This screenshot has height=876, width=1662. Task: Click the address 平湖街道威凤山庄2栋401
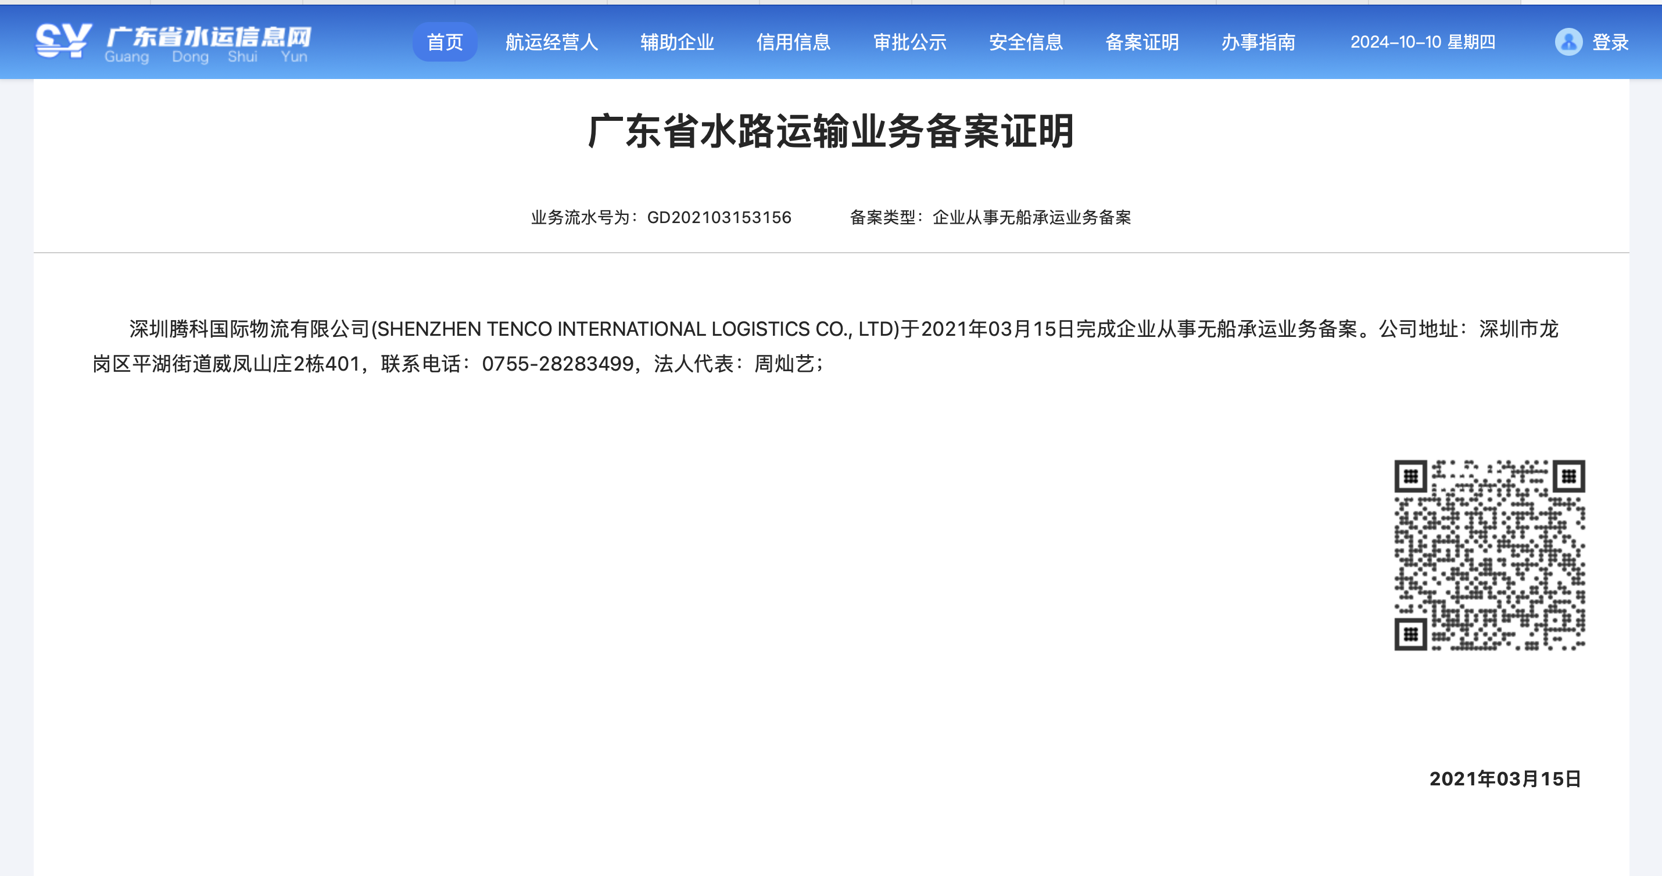(x=246, y=364)
